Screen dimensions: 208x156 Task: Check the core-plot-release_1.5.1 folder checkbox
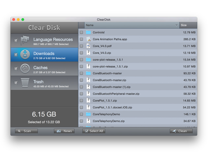pyautogui.click(x=82, y=60)
